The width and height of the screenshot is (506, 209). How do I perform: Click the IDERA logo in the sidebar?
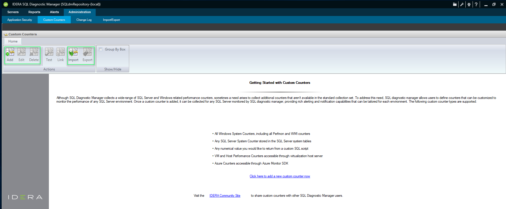[x=25, y=197]
